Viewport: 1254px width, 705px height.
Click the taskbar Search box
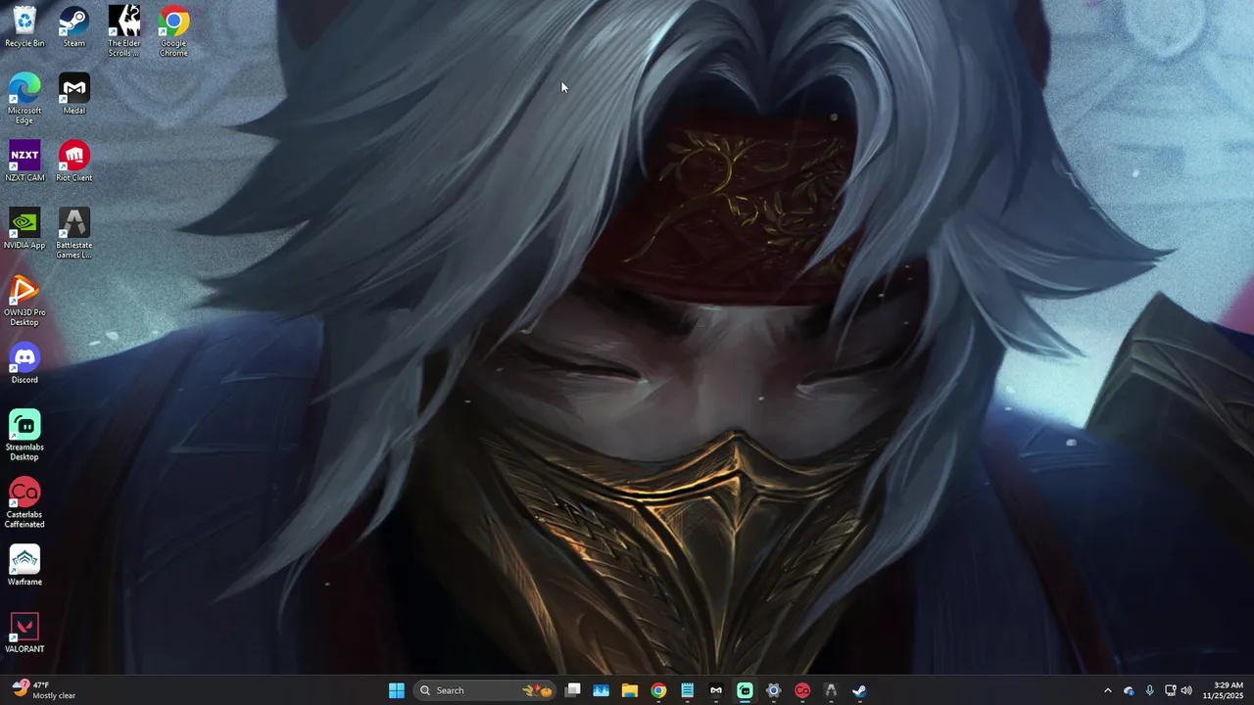[484, 690]
